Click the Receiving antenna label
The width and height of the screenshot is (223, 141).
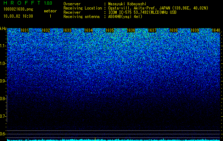[82, 17]
